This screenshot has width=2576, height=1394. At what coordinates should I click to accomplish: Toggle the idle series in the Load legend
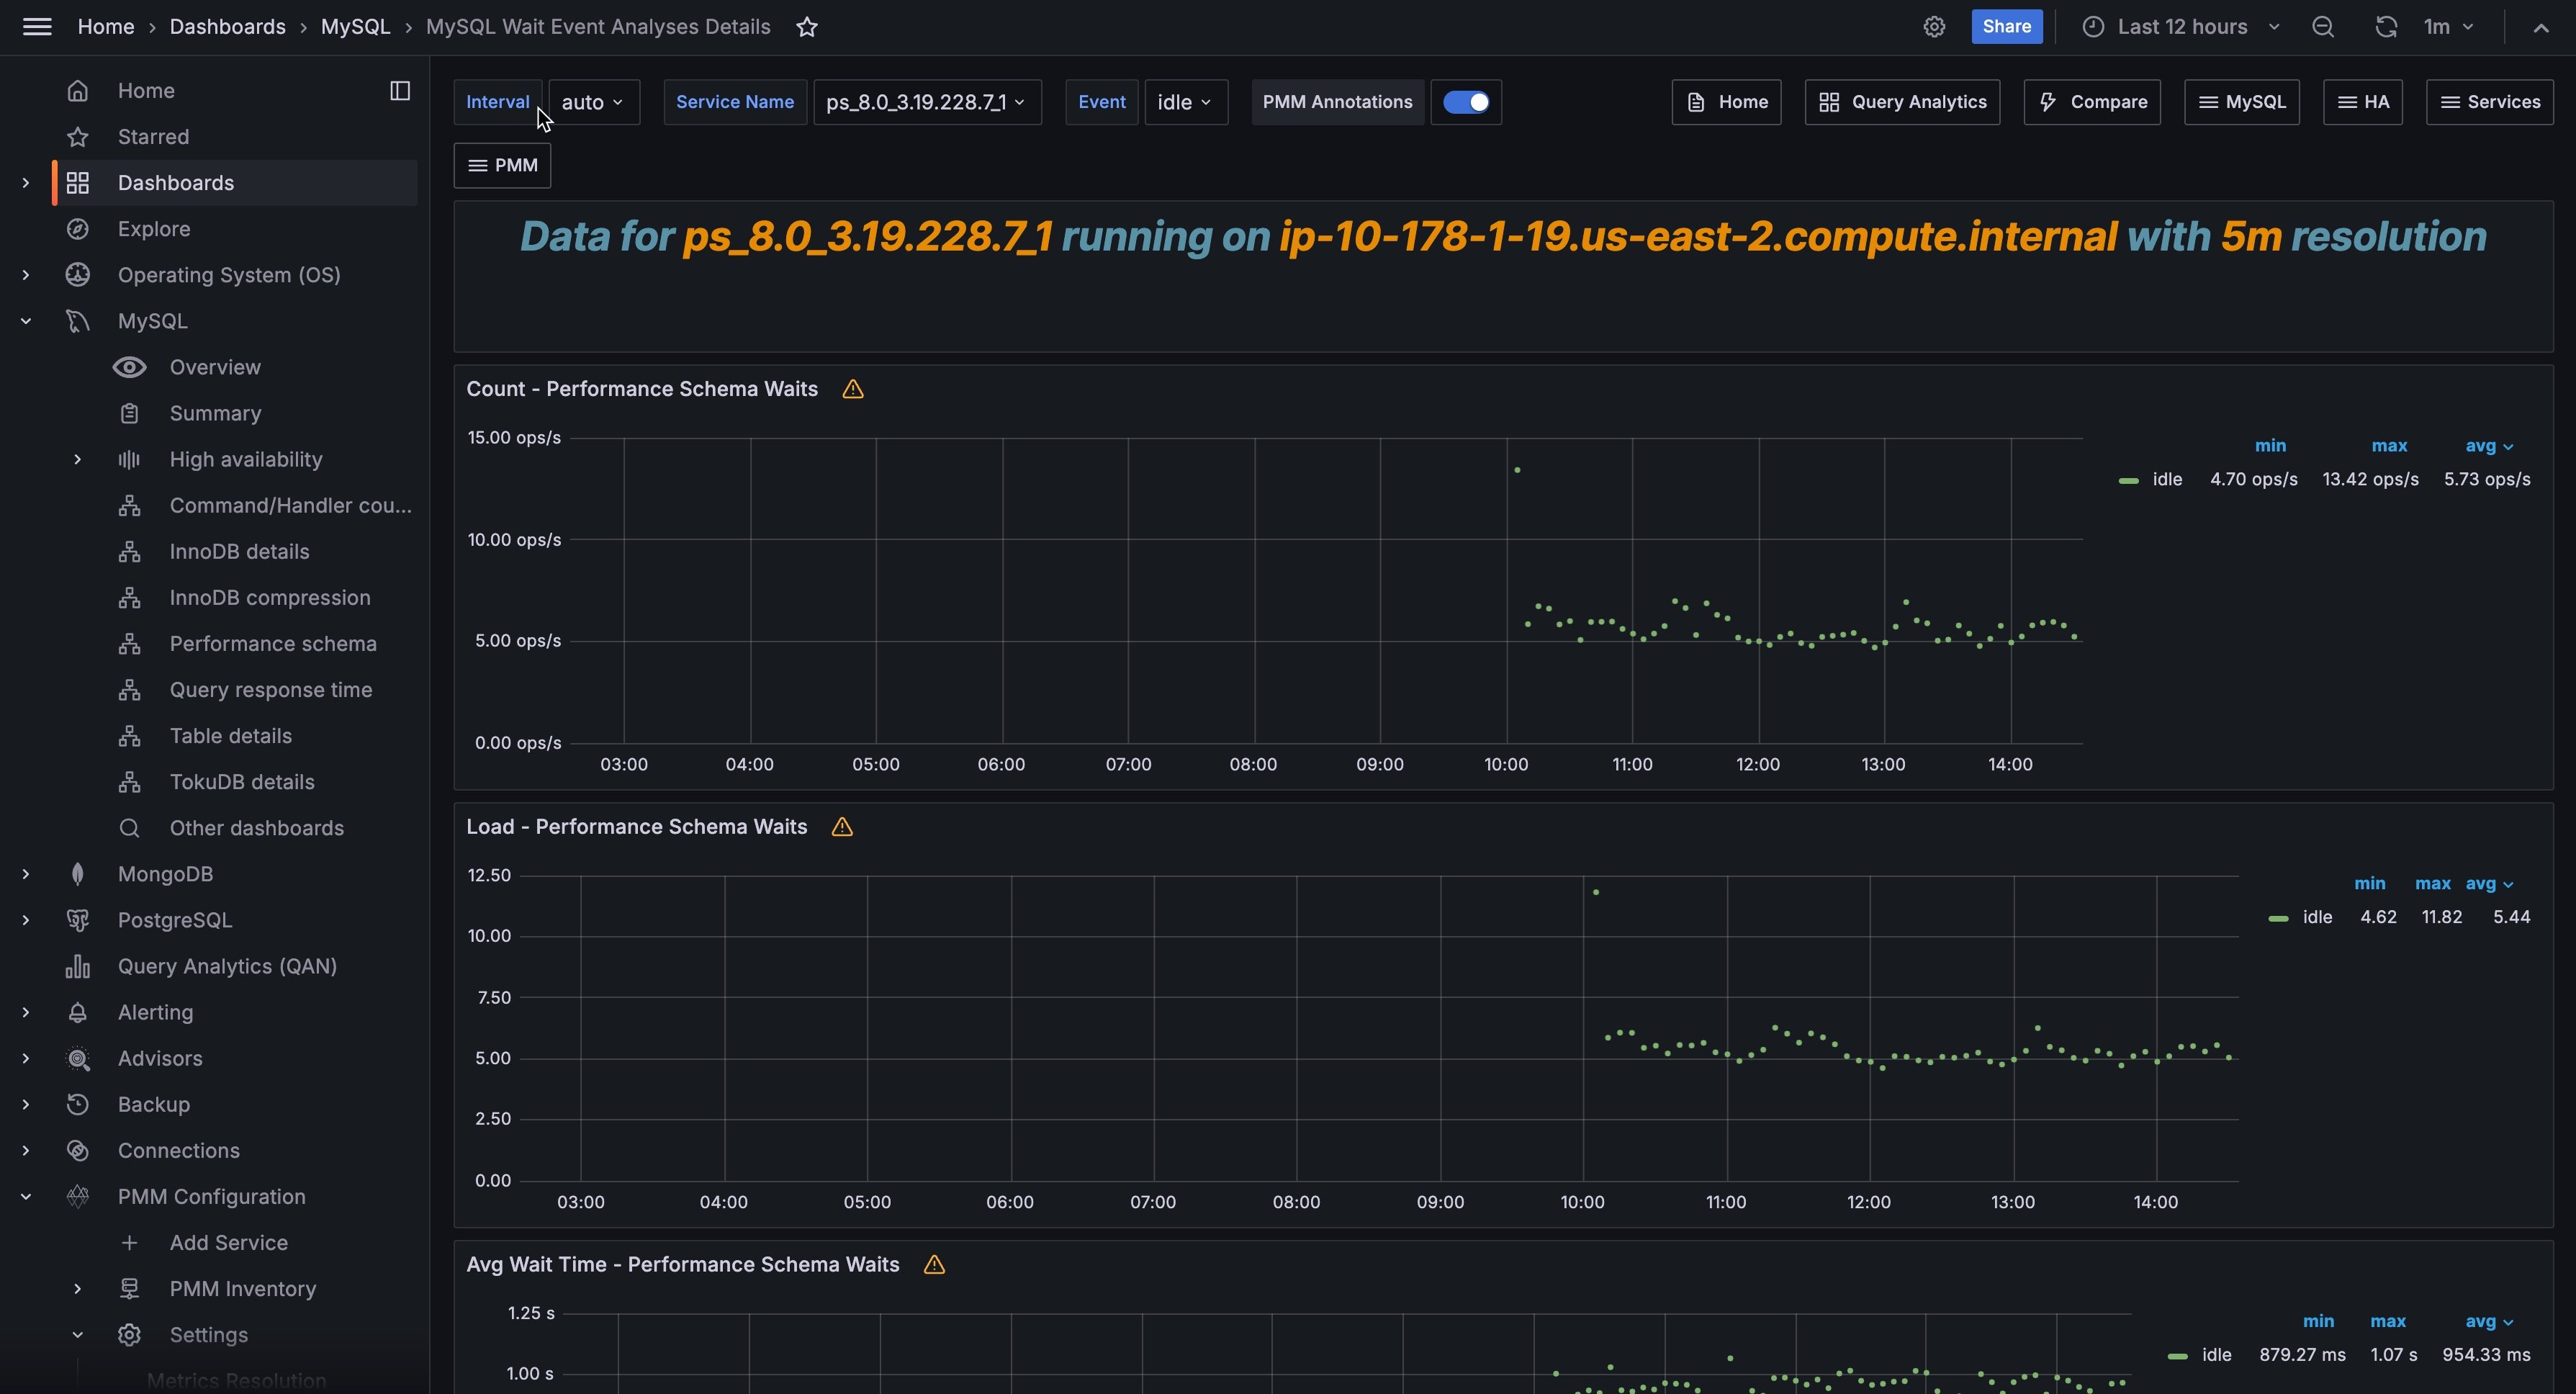2316,917
